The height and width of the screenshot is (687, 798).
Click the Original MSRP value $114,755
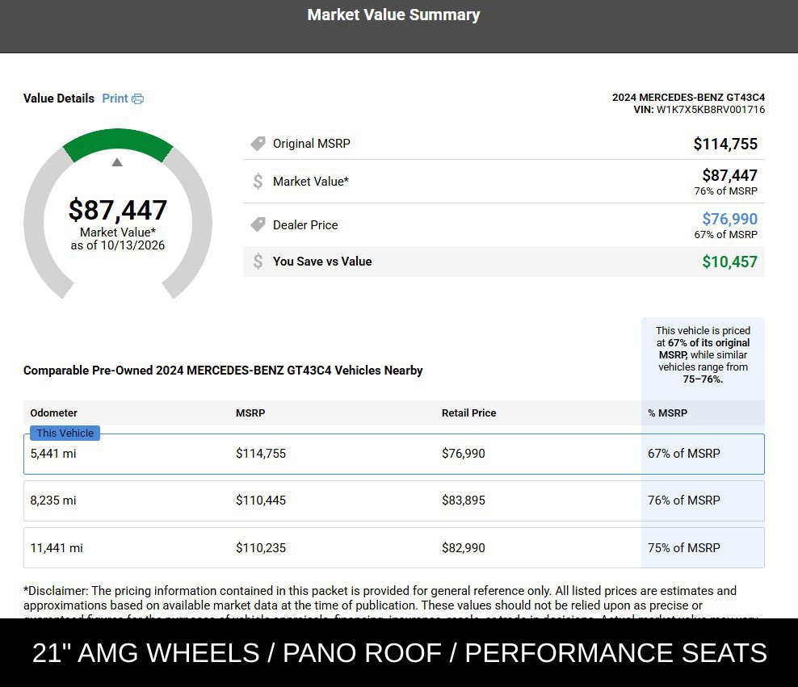pyautogui.click(x=725, y=144)
